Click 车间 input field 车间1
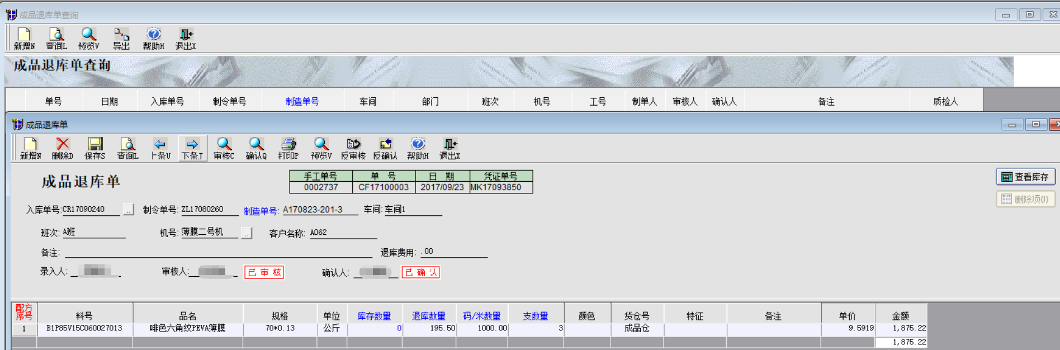Viewport: 1060px width, 350px height. click(413, 210)
